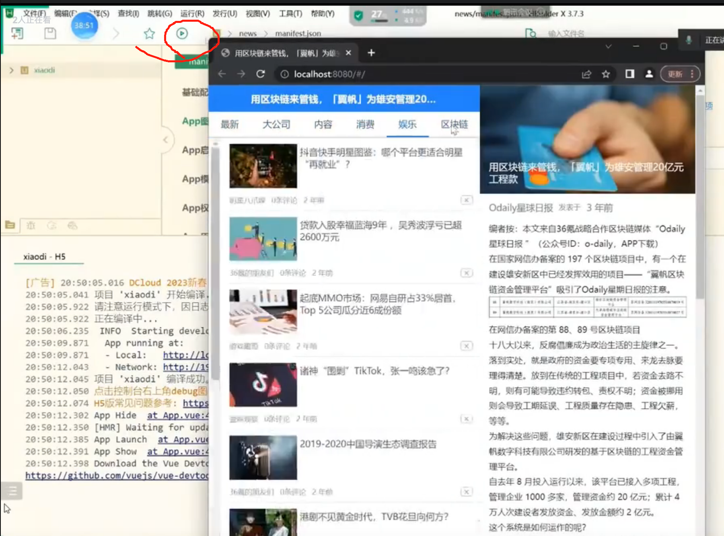Click the folder icon in HBuilder bottom panel bar
The image size is (724, 536).
coord(10,225)
